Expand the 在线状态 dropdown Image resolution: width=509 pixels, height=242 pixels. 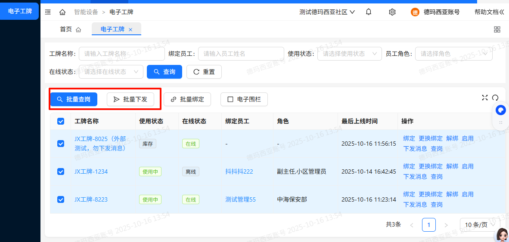point(111,72)
